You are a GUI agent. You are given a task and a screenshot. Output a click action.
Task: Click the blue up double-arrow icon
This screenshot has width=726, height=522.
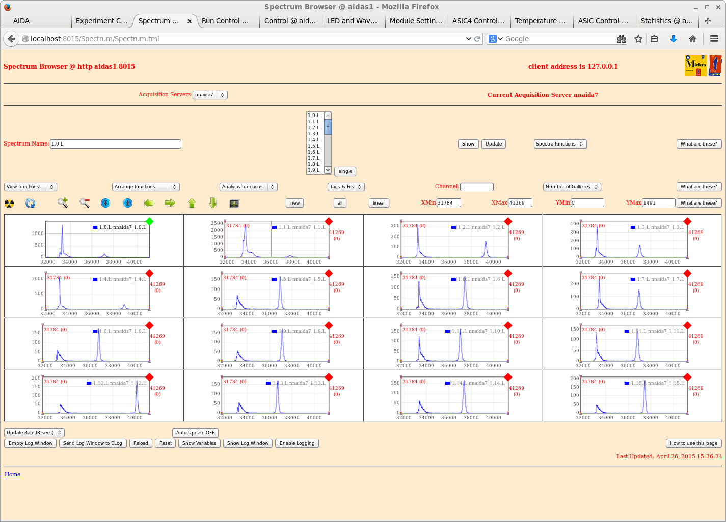click(x=128, y=203)
